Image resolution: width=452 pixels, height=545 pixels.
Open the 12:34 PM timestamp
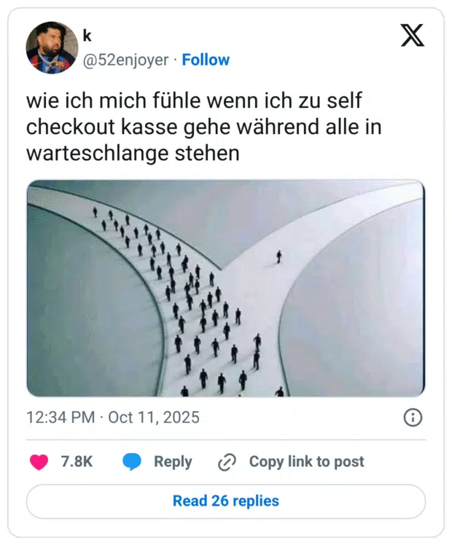pos(61,417)
